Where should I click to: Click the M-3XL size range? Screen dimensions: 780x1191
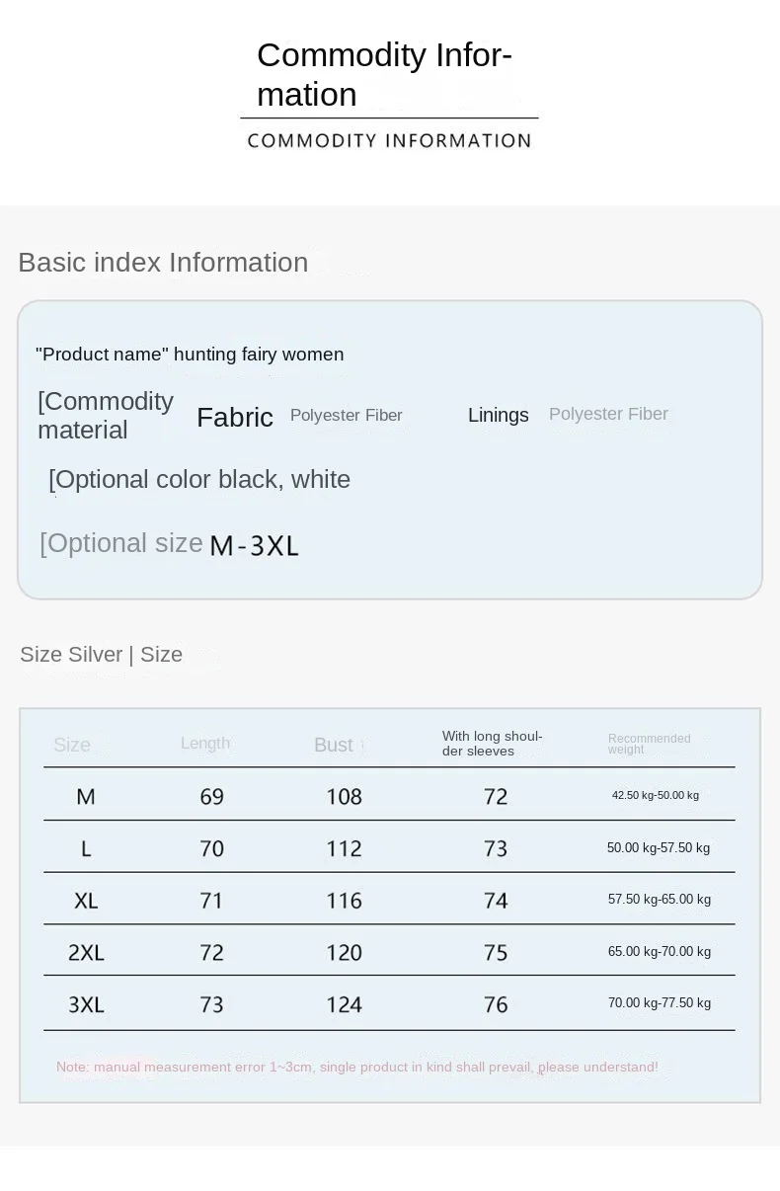tap(254, 545)
